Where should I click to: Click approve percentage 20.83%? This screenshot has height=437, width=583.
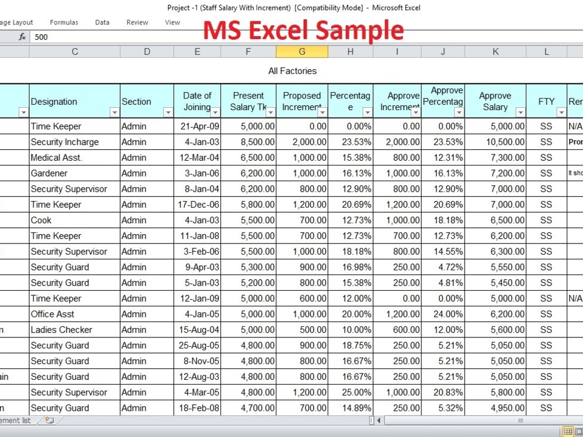click(x=443, y=392)
